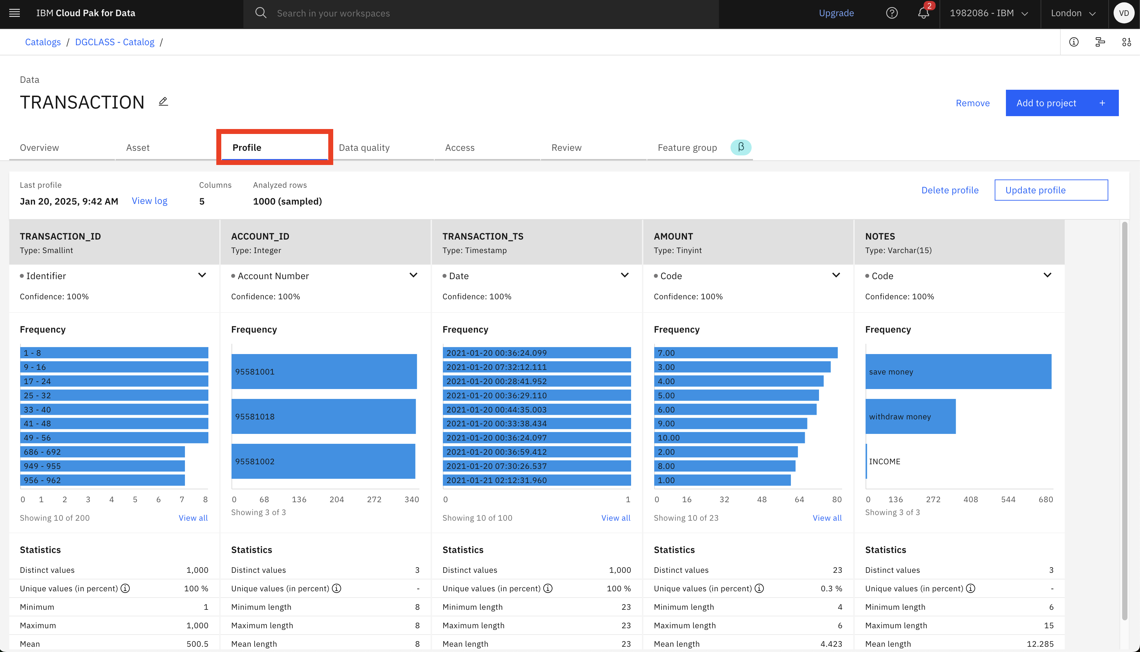This screenshot has width=1140, height=652.
Task: Click the info icon beside NOTES unique values
Action: coord(971,588)
